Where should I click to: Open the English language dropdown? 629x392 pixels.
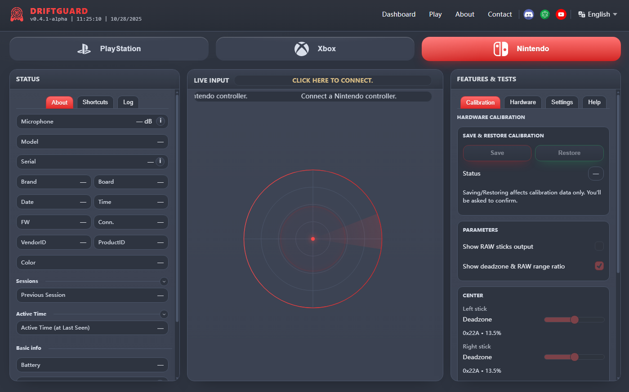click(598, 14)
